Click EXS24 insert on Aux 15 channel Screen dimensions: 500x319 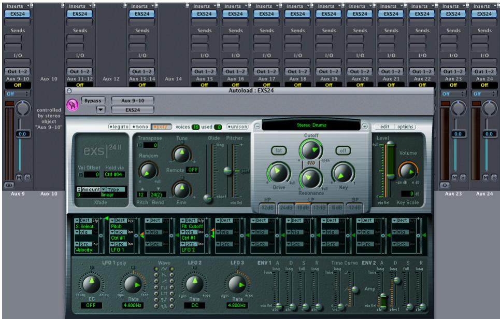point(204,14)
